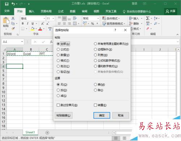This screenshot has height=141, width=181.
Task: Click the Borders icon
Action: click(23, 29)
